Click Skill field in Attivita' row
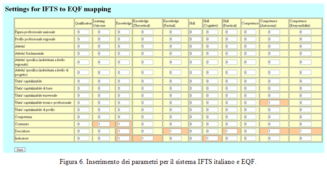 click(x=195, y=46)
